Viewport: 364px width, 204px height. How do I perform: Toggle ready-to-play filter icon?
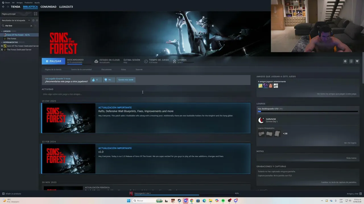pos(37,20)
